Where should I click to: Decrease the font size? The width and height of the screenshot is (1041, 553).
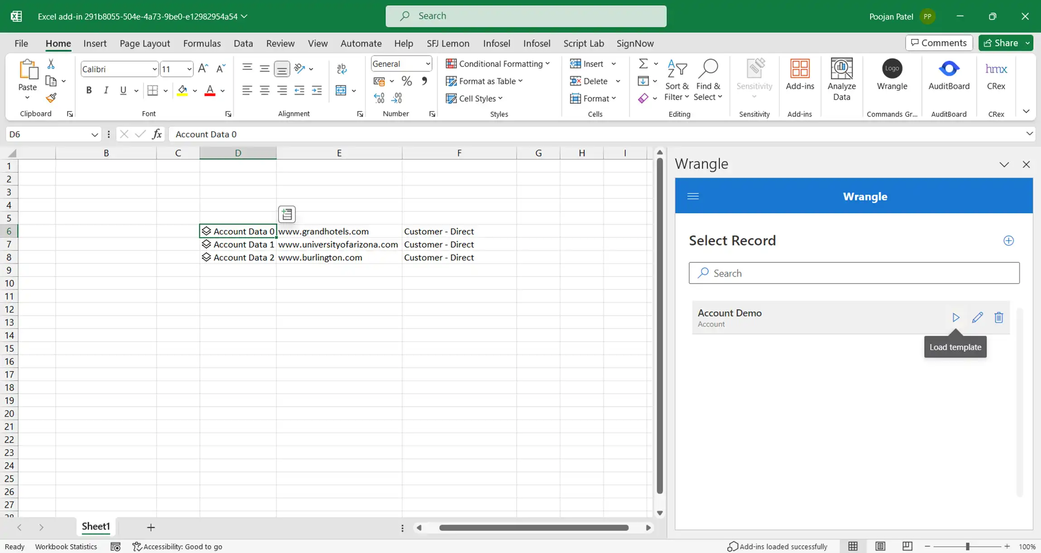click(x=221, y=68)
